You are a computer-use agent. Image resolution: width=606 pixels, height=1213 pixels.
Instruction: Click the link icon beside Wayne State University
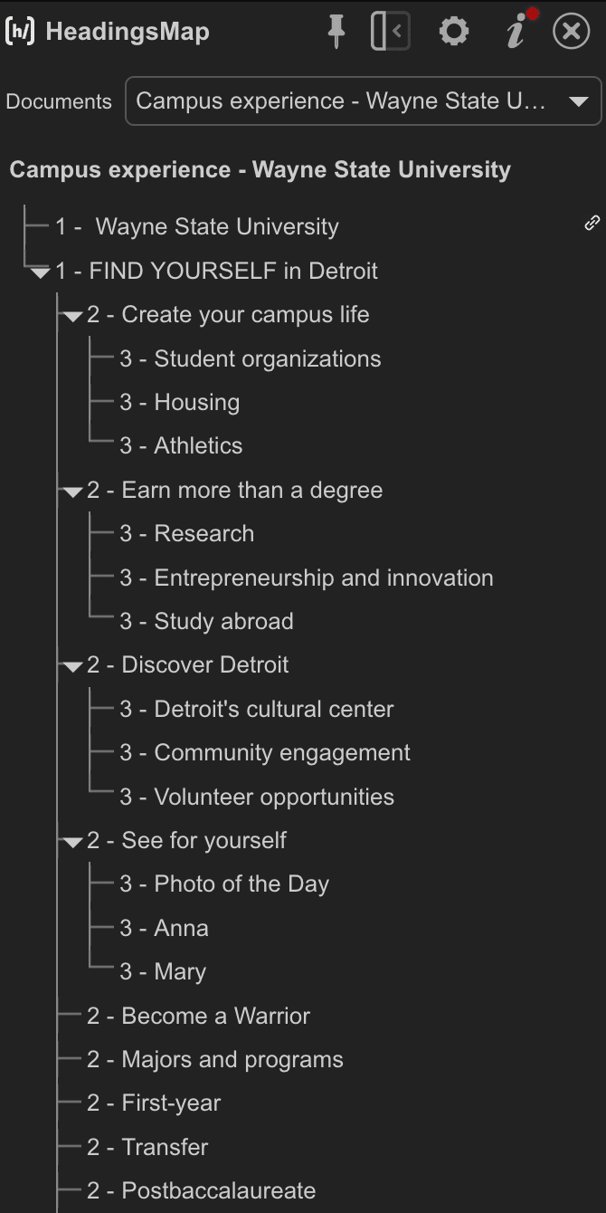[x=592, y=223]
